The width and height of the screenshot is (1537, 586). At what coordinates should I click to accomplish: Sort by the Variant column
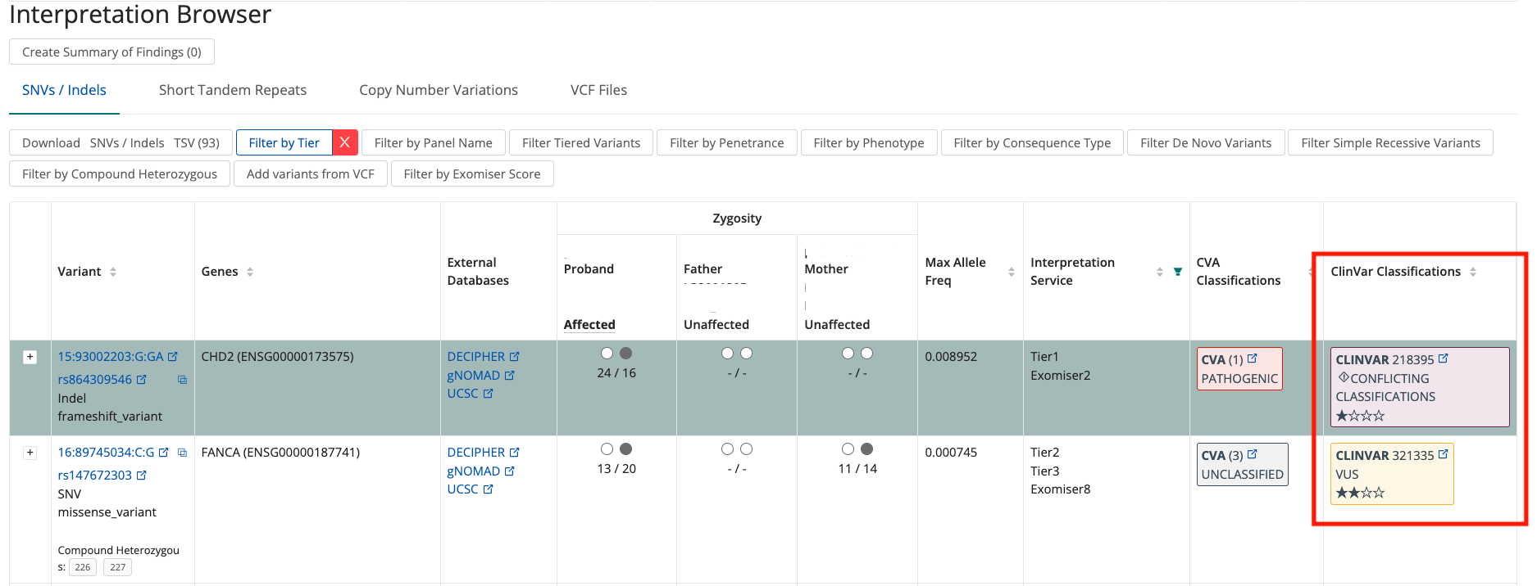113,272
